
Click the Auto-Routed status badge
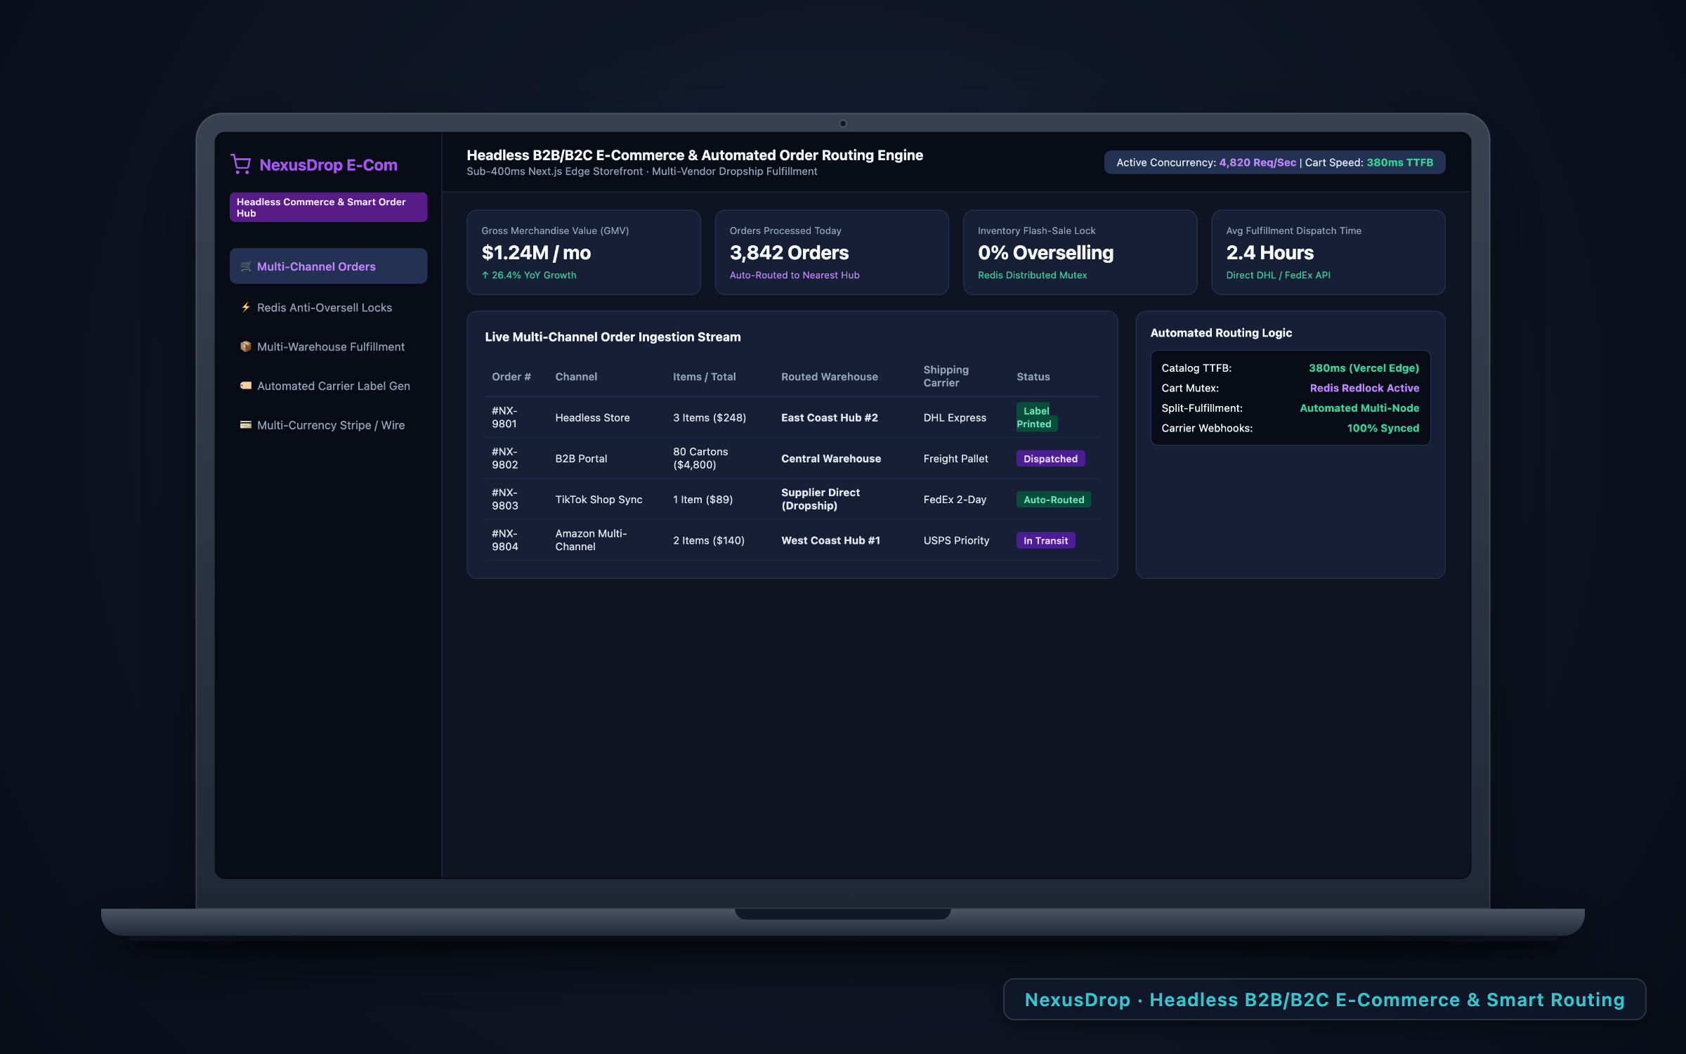[x=1053, y=500]
